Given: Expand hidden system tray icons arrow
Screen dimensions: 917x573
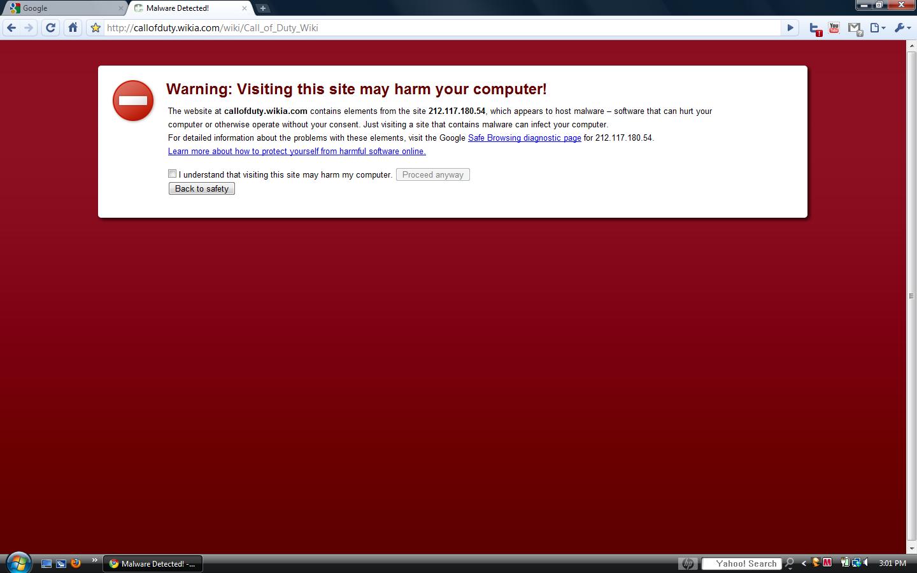Looking at the screenshot, I should click(x=804, y=563).
